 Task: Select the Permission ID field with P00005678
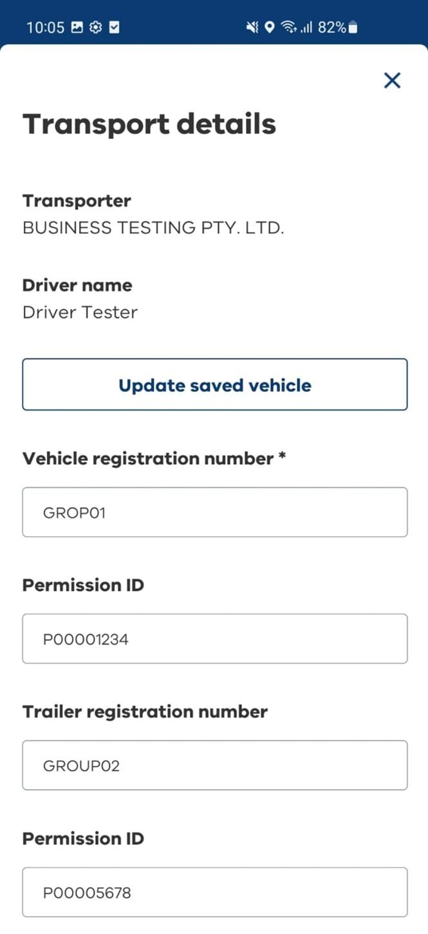[x=215, y=892]
